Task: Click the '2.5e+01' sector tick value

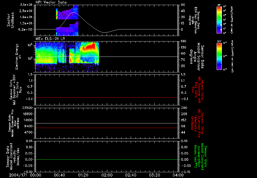Action: 26,11
